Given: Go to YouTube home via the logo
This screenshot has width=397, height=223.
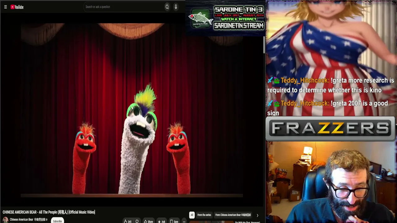Looking at the screenshot, I should pyautogui.click(x=17, y=7).
